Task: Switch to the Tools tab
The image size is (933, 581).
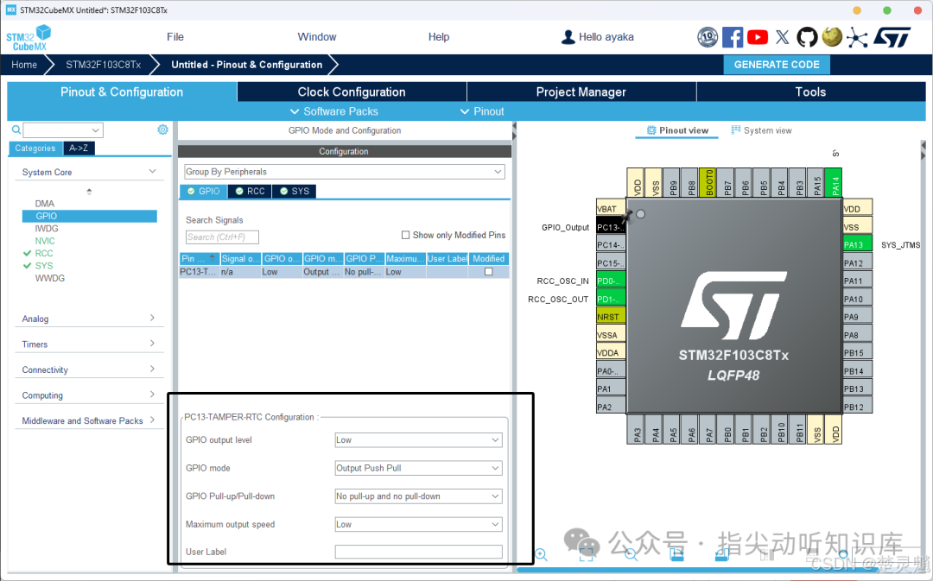Action: [x=810, y=92]
